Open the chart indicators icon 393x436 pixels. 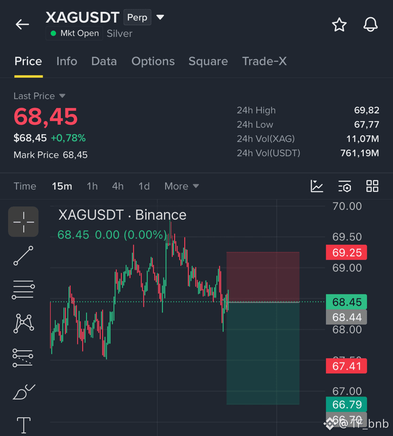click(x=317, y=186)
